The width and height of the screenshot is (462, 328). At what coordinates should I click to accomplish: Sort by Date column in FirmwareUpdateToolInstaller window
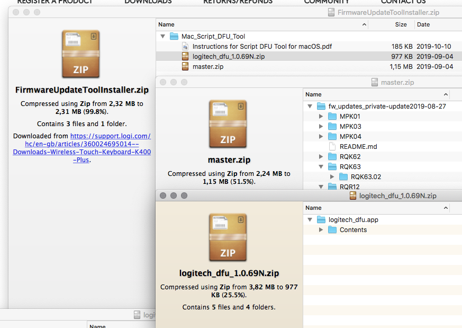point(423,24)
